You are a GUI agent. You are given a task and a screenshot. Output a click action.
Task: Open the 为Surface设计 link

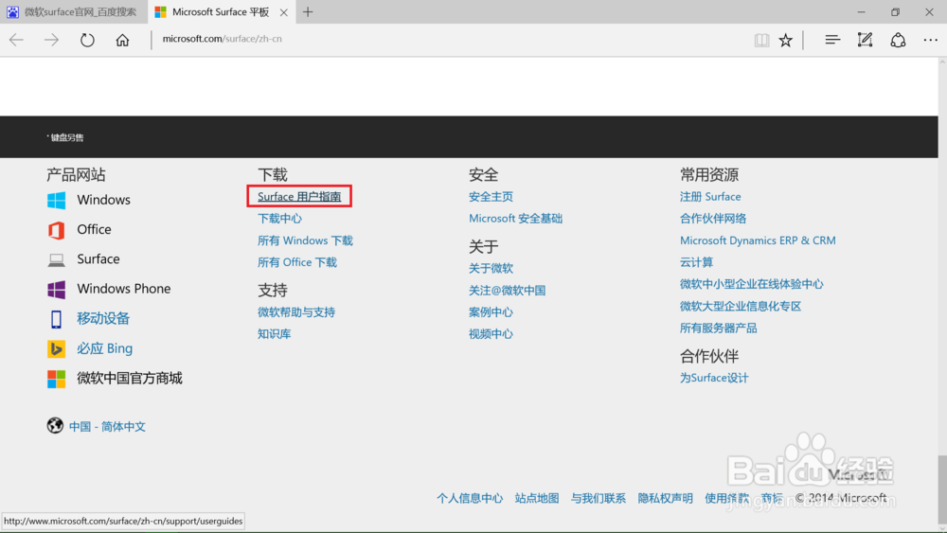click(714, 379)
